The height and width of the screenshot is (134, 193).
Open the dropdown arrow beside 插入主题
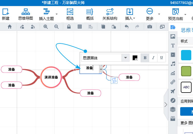(57, 14)
